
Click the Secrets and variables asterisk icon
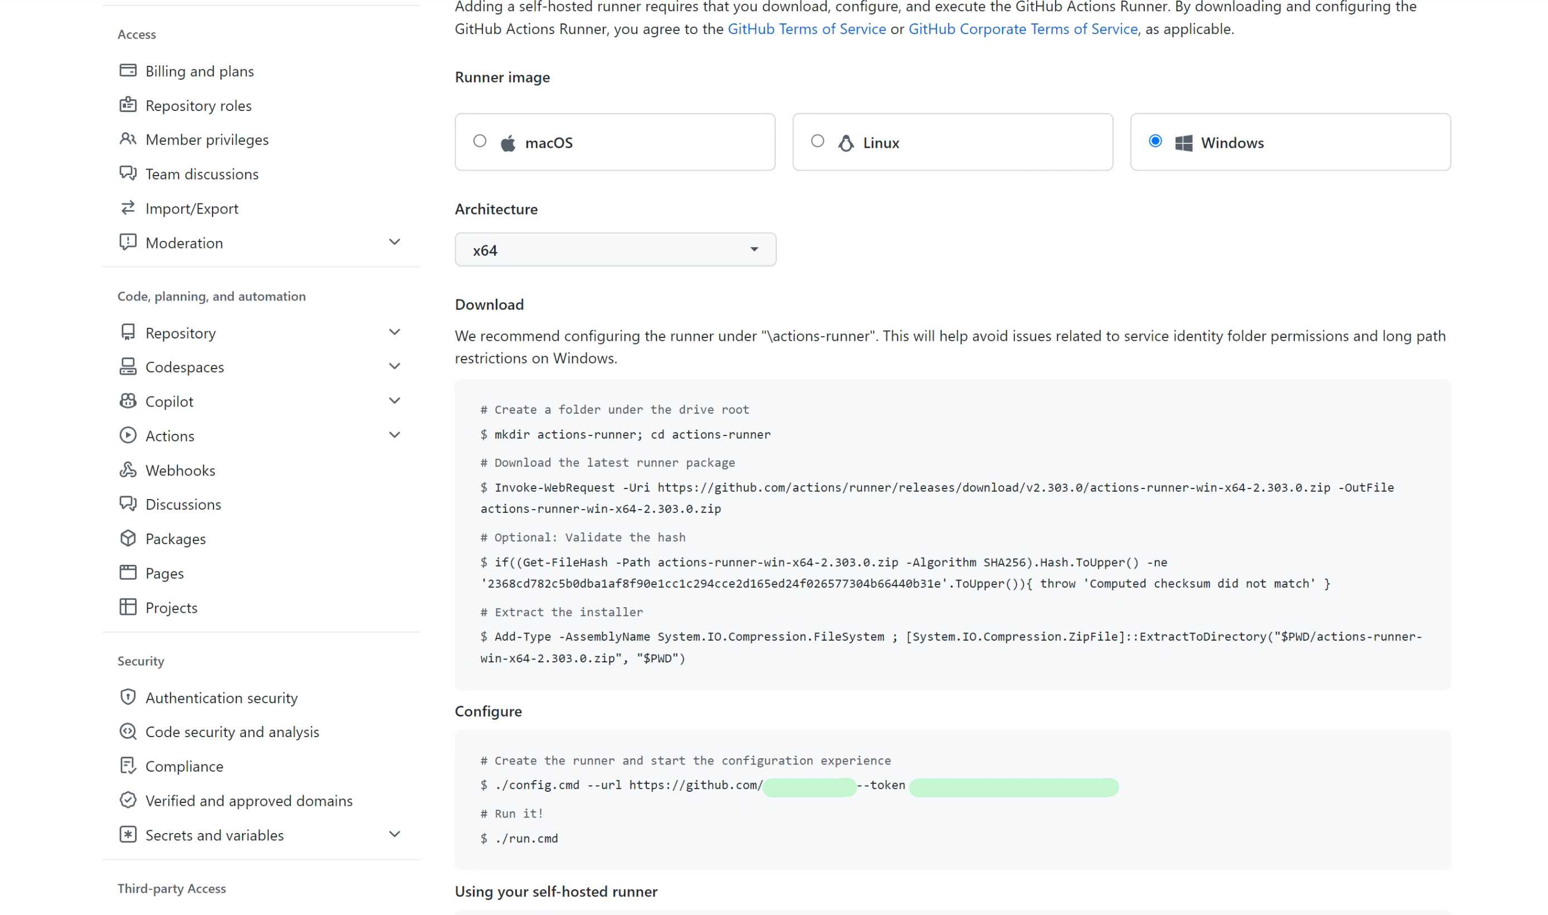tap(128, 835)
